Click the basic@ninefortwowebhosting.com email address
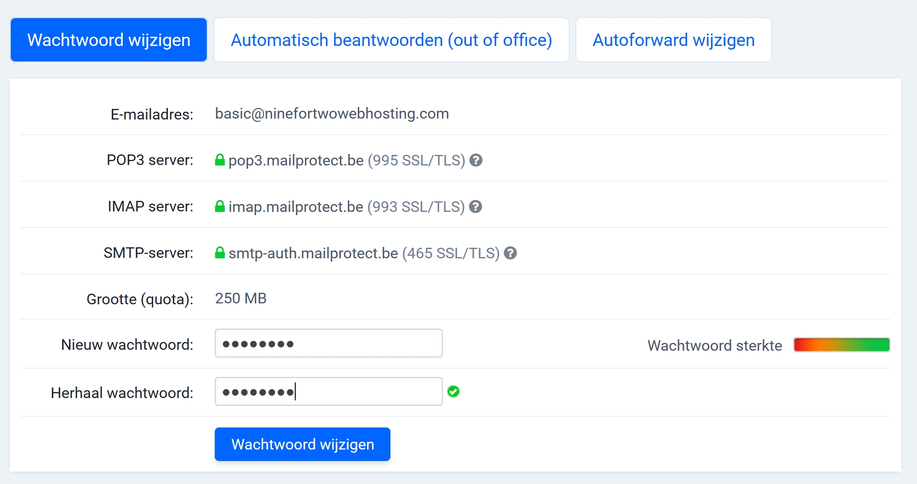Screen dimensions: 917x484 coord(332,114)
